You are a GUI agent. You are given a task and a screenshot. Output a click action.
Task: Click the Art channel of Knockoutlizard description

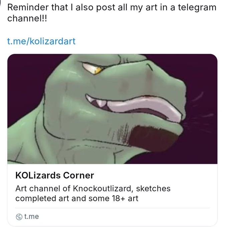(x=93, y=193)
